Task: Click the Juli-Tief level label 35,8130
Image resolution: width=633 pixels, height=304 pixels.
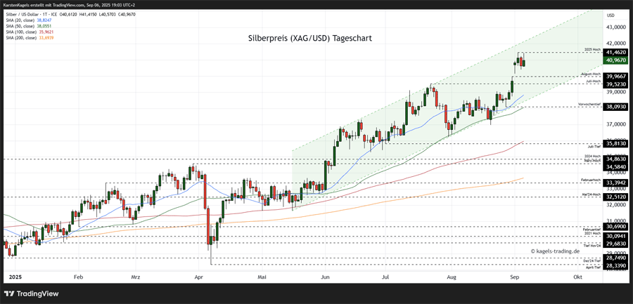Action: point(615,143)
